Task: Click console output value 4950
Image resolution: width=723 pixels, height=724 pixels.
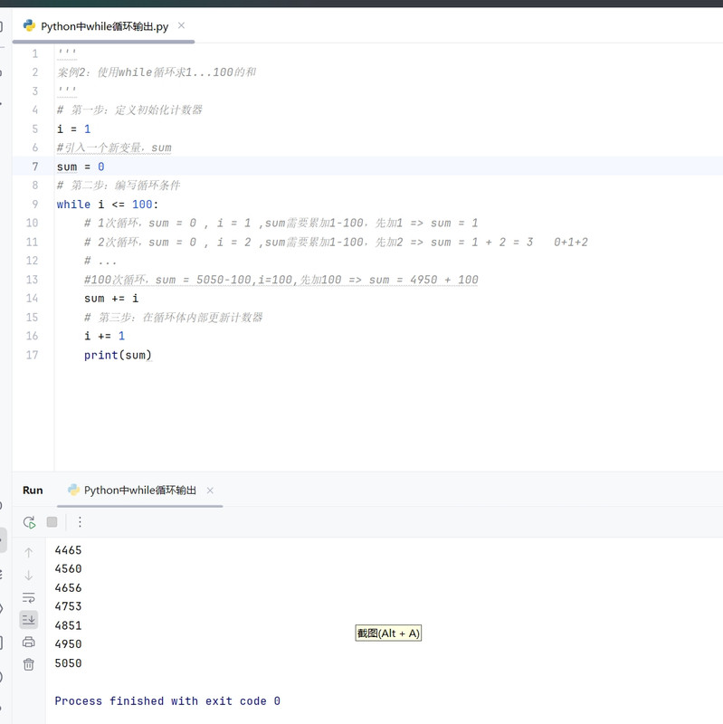Action: tap(69, 644)
